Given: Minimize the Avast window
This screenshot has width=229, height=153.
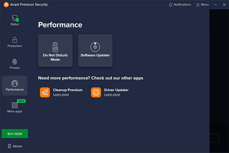Looking at the screenshot, I should tap(215, 5).
